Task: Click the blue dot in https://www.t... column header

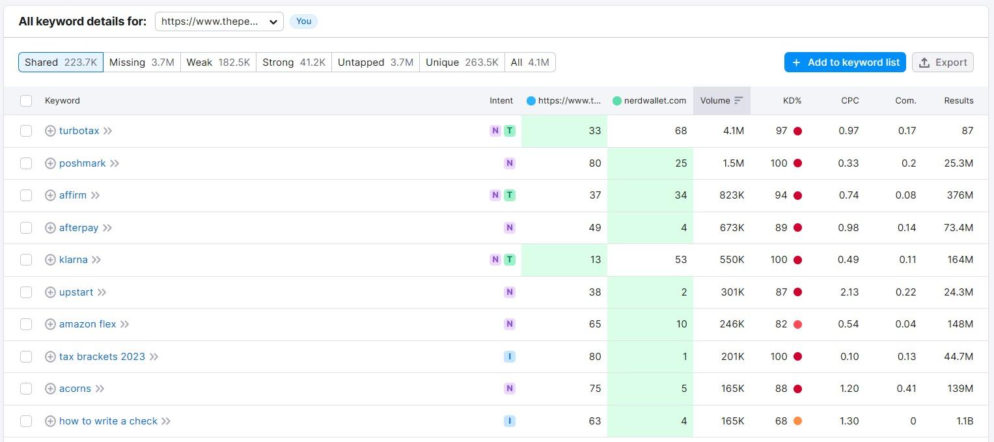Action: pyautogui.click(x=531, y=101)
